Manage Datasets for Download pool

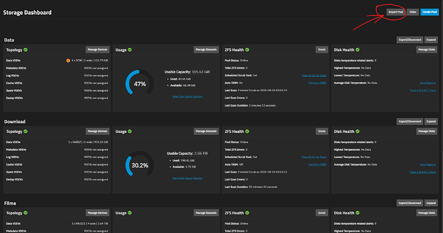pyautogui.click(x=206, y=132)
